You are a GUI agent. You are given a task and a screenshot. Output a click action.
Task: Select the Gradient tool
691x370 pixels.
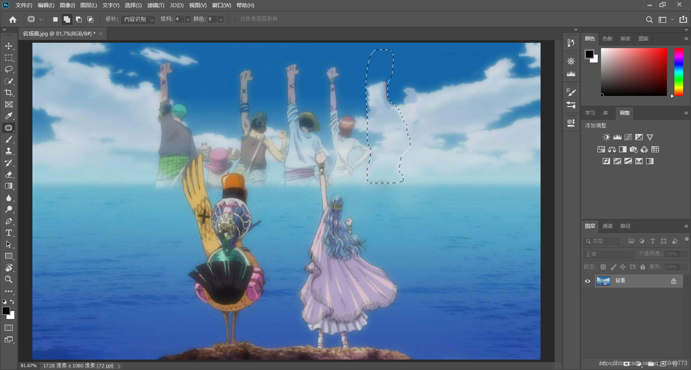click(9, 186)
